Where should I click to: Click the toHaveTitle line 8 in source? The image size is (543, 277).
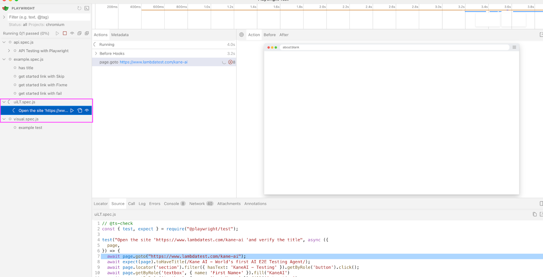pyautogui.click(x=208, y=262)
